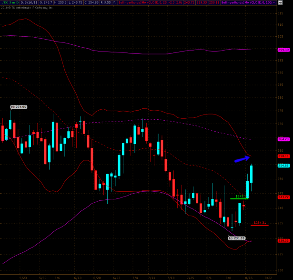
Task: Click the cyan 254.65 last price tag
Action: [x=283, y=166]
